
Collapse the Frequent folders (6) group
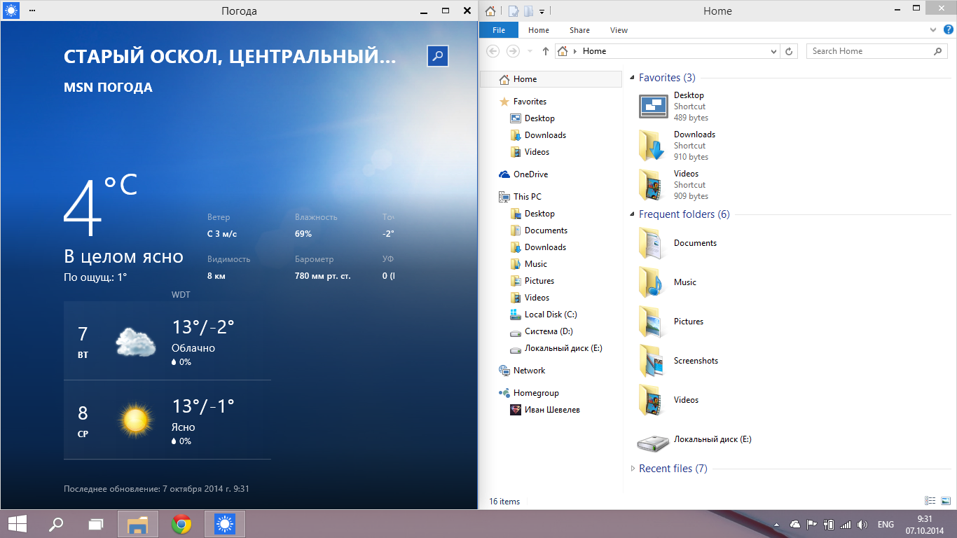633,214
